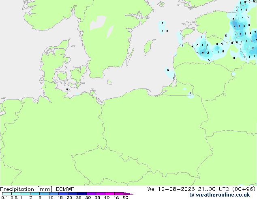Click the legend label '35'
The height and width of the screenshot is (199, 257).
point(97,197)
